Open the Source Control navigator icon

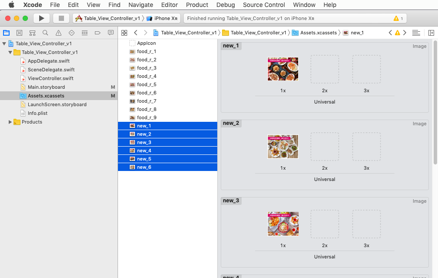tap(19, 33)
